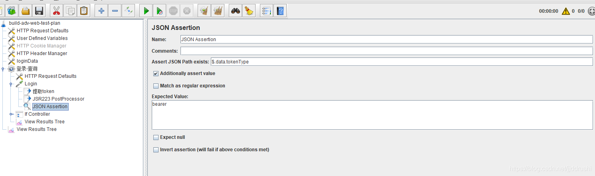Select the 提取token post-processor node
Screen dimensions: 595x176
point(43,91)
